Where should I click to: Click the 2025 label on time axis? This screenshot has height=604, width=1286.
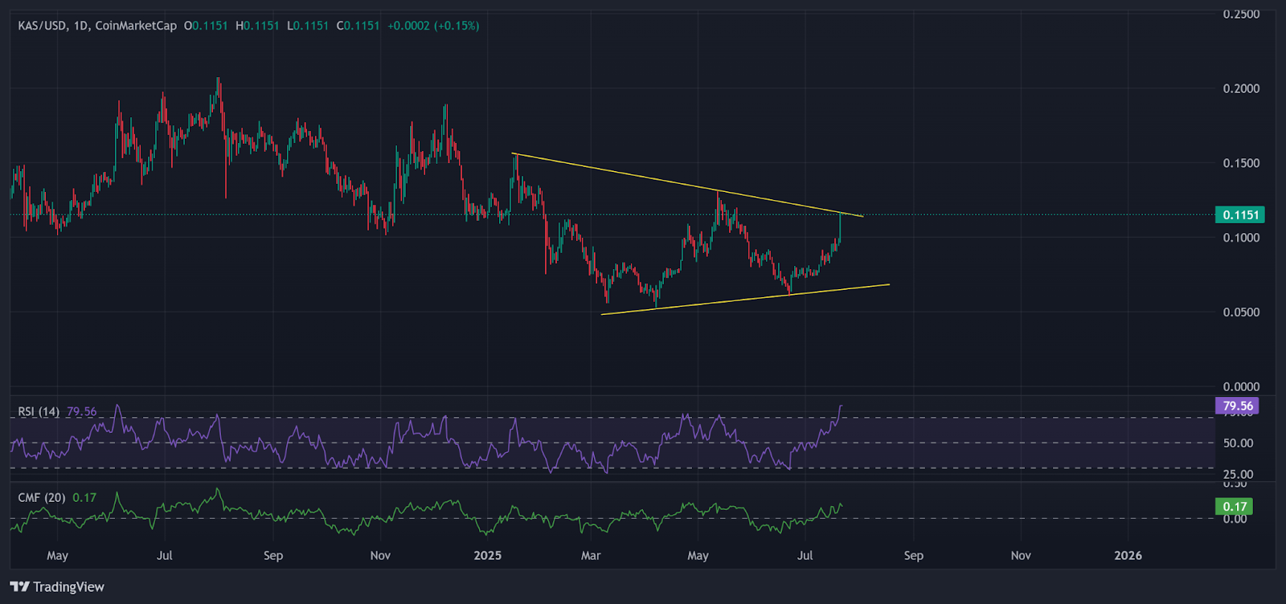coord(487,556)
